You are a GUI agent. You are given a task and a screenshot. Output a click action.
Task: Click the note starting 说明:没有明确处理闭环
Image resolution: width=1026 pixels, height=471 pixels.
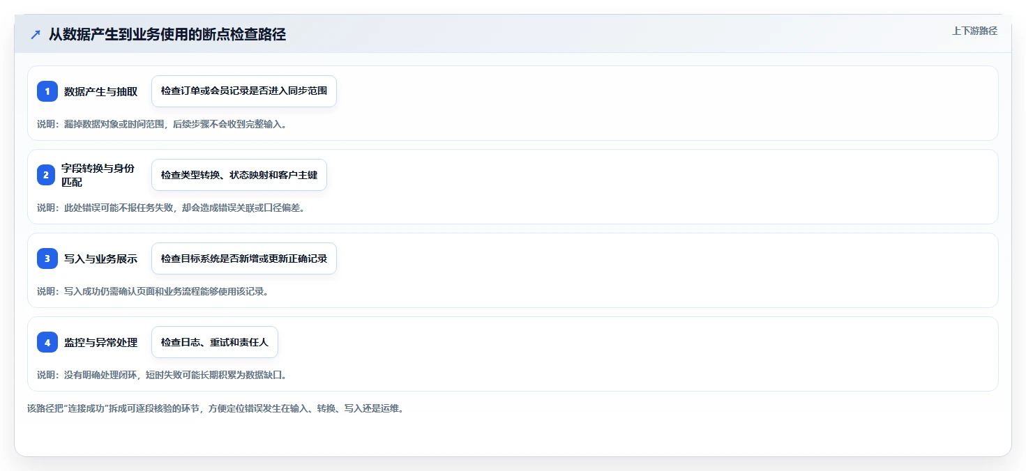pyautogui.click(x=162, y=375)
